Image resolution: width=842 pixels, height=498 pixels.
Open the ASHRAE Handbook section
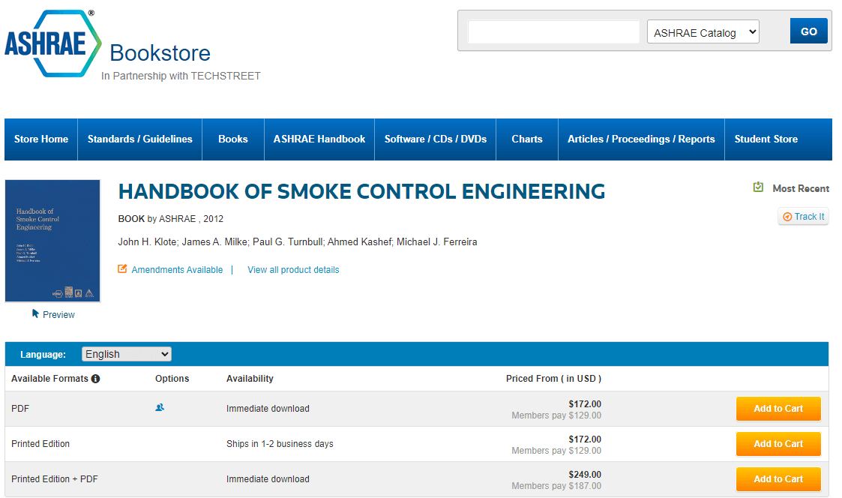(x=319, y=139)
